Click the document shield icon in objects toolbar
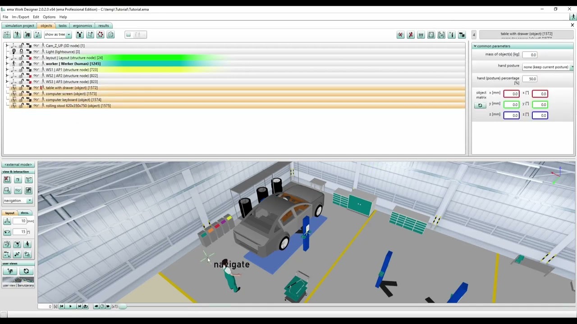The image size is (577, 324). [x=111, y=35]
